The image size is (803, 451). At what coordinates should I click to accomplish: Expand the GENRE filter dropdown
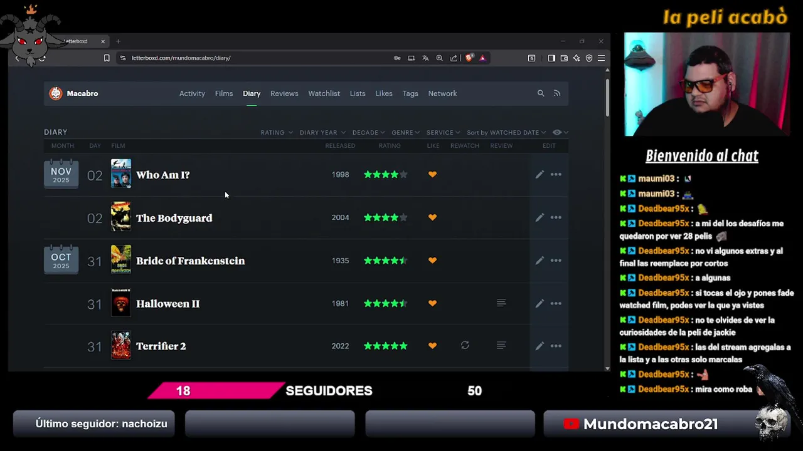click(405, 132)
